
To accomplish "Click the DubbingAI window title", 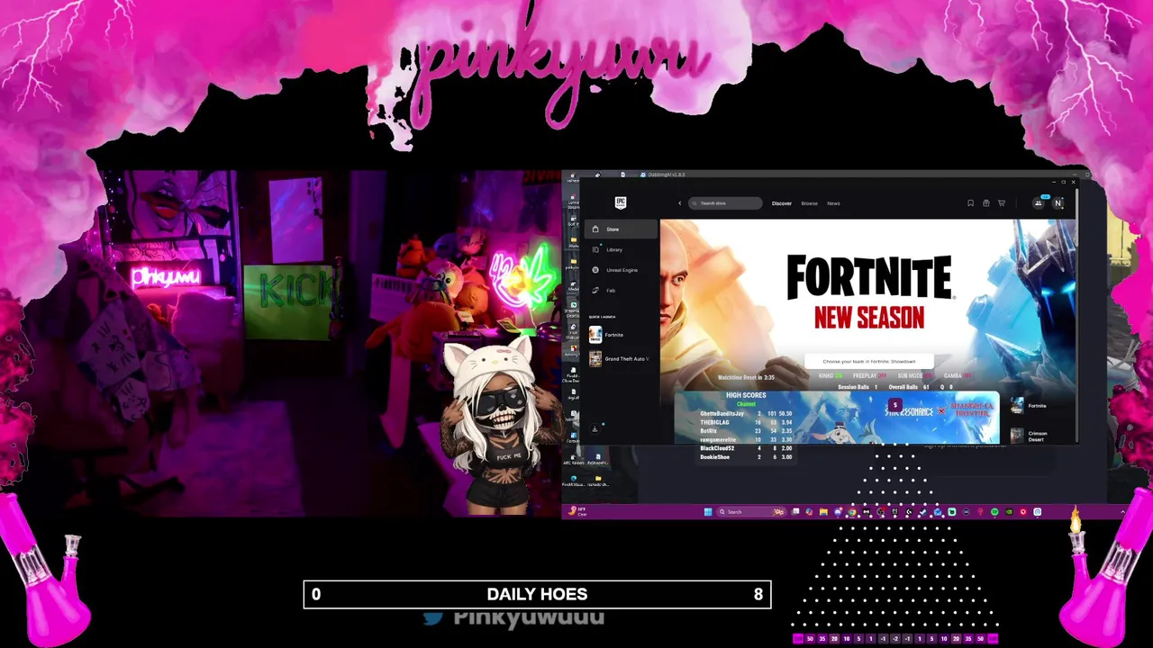I will (667, 175).
